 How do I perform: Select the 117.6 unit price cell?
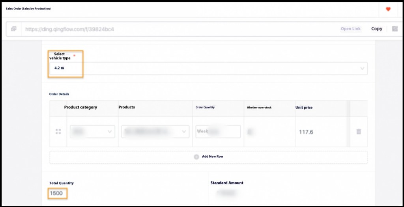tap(306, 132)
